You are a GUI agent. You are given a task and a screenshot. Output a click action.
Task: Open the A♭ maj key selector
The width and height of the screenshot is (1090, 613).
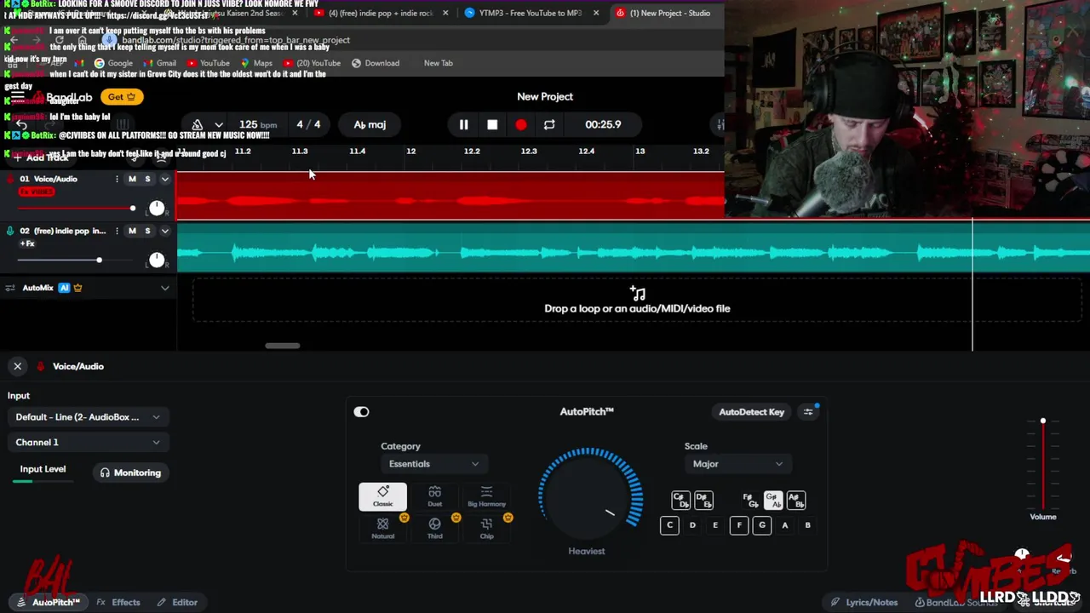370,124
